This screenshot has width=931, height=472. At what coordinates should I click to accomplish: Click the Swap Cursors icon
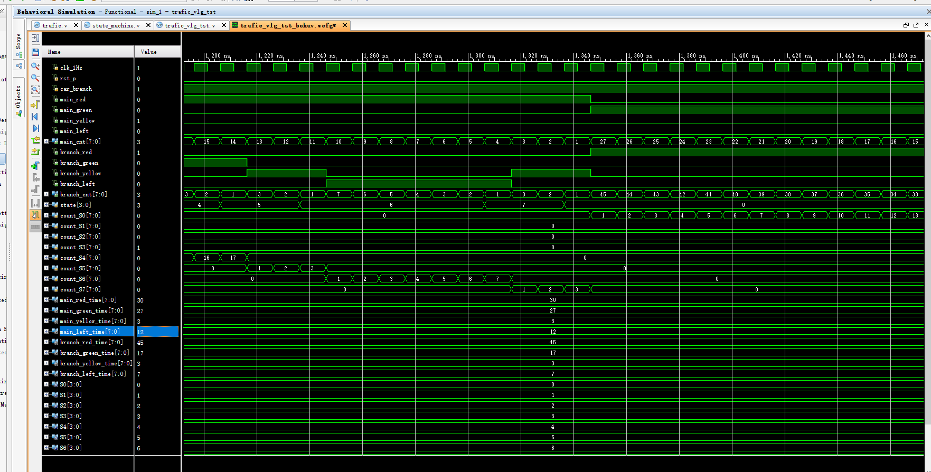(35, 203)
